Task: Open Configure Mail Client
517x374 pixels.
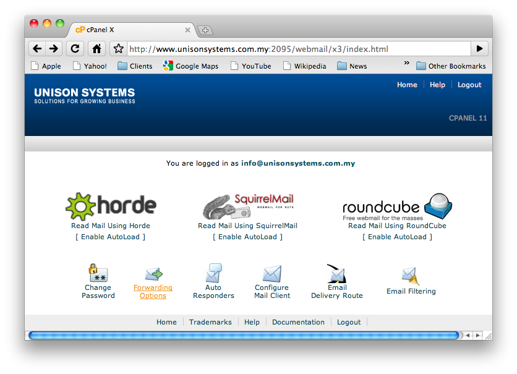Action: pyautogui.click(x=272, y=272)
